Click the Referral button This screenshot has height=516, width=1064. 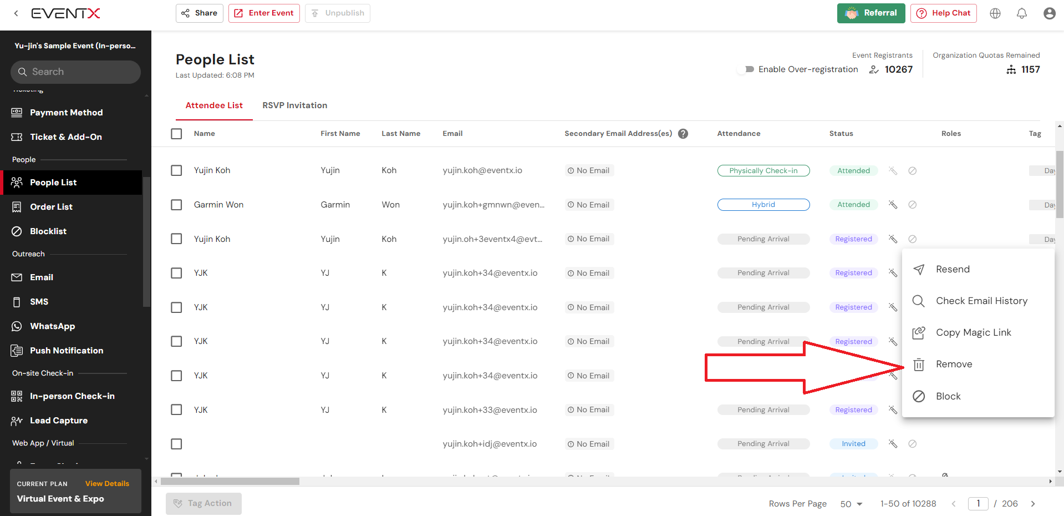pos(871,13)
